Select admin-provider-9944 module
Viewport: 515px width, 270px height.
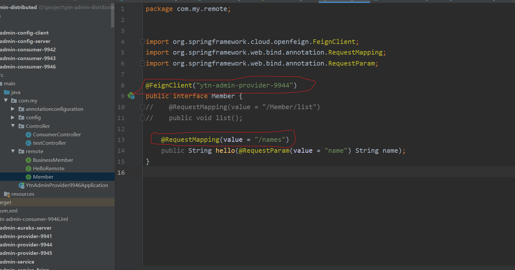click(x=26, y=244)
